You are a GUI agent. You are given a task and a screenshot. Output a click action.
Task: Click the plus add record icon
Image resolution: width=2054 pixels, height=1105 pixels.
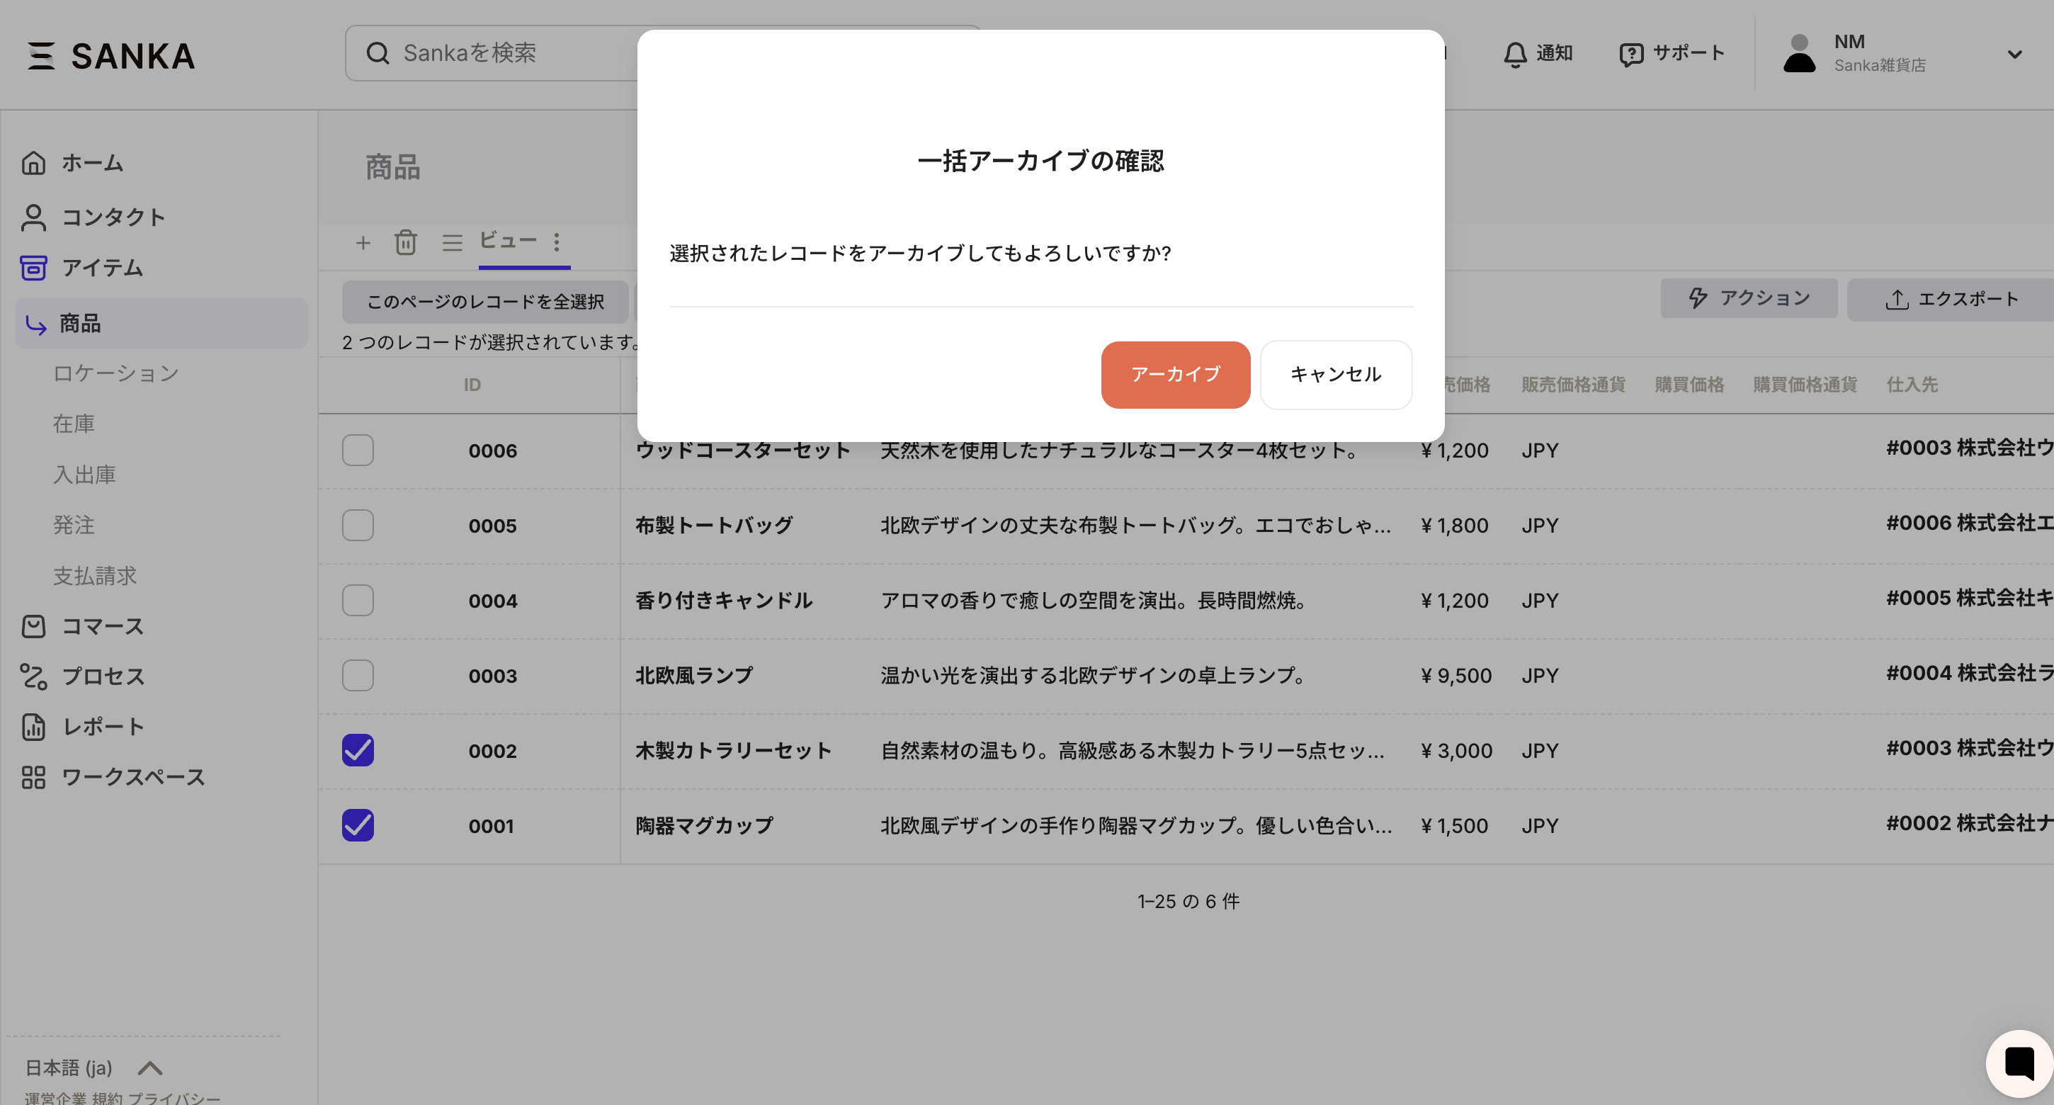pyautogui.click(x=363, y=242)
